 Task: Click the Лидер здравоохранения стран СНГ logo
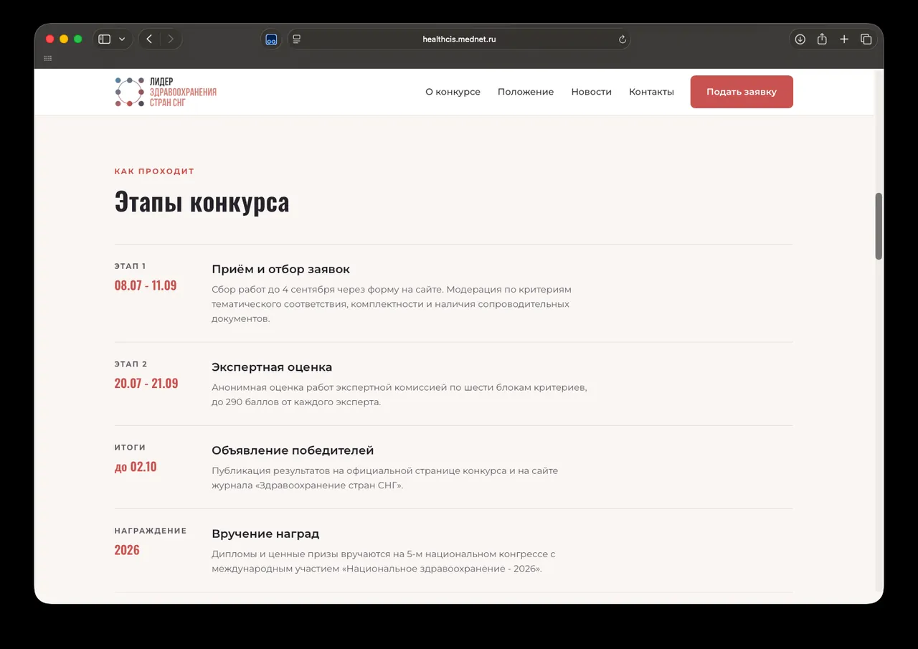[x=166, y=92]
